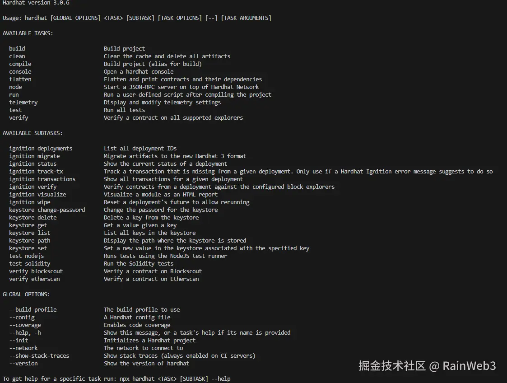Click the 'compile' task name

pos(20,64)
